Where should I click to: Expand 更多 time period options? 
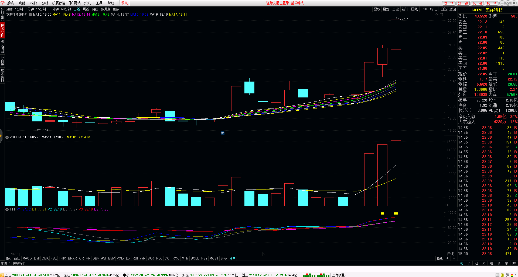[x=117, y=9]
